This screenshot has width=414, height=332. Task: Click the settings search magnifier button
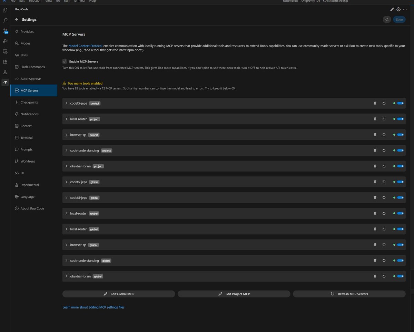click(387, 20)
